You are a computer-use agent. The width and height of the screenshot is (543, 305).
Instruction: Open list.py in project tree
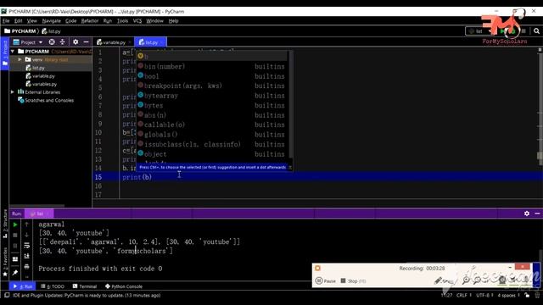(36, 68)
